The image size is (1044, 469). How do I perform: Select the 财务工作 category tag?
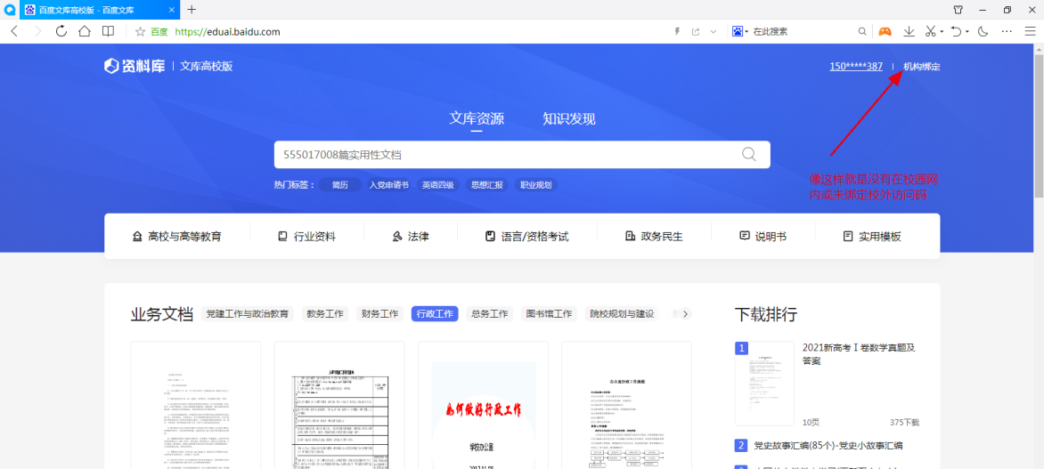(x=379, y=314)
